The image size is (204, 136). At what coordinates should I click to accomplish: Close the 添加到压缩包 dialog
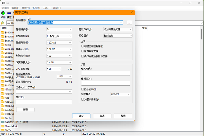point(132,12)
